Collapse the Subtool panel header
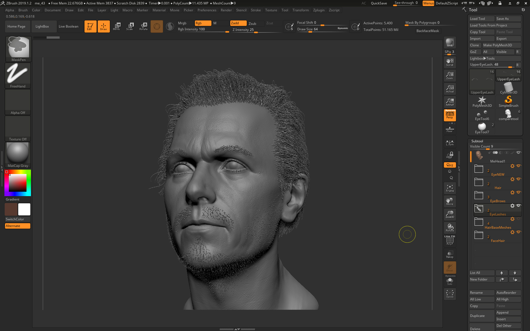The width and height of the screenshot is (530, 331). (x=477, y=141)
